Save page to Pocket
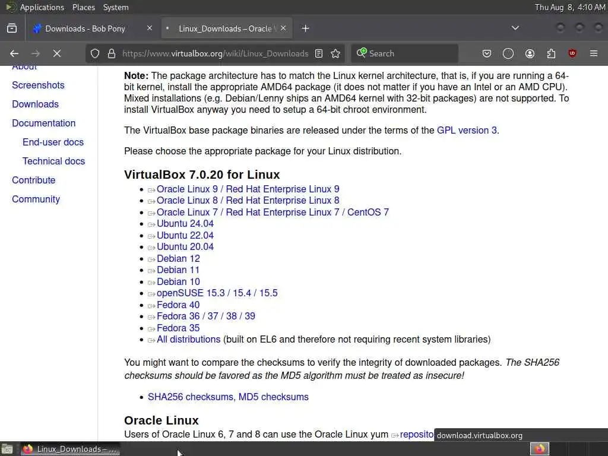Screen dimensions: 608x456 click(x=487, y=53)
